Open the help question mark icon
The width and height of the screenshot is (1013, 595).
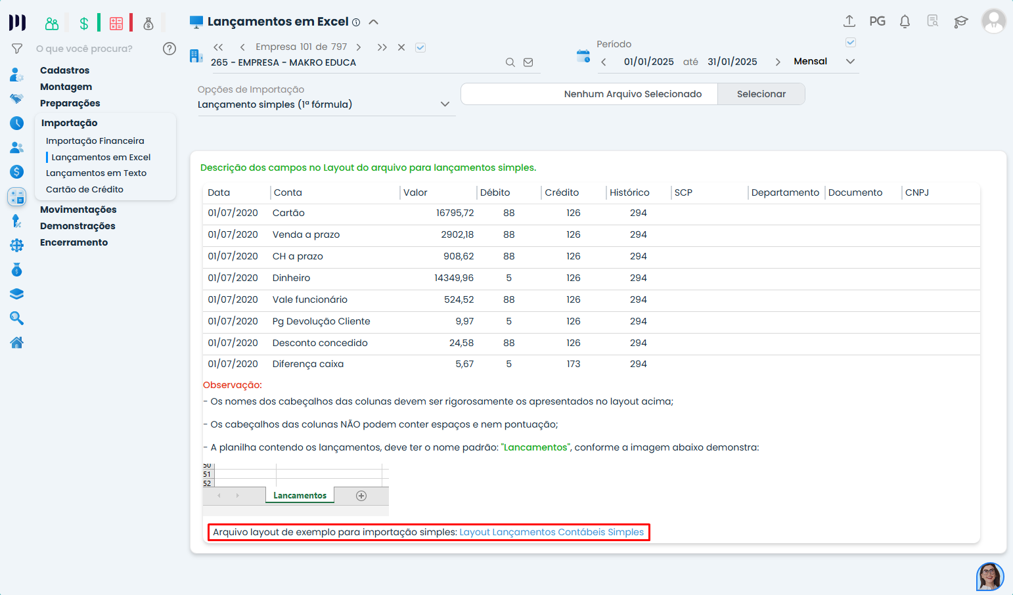[x=169, y=49]
